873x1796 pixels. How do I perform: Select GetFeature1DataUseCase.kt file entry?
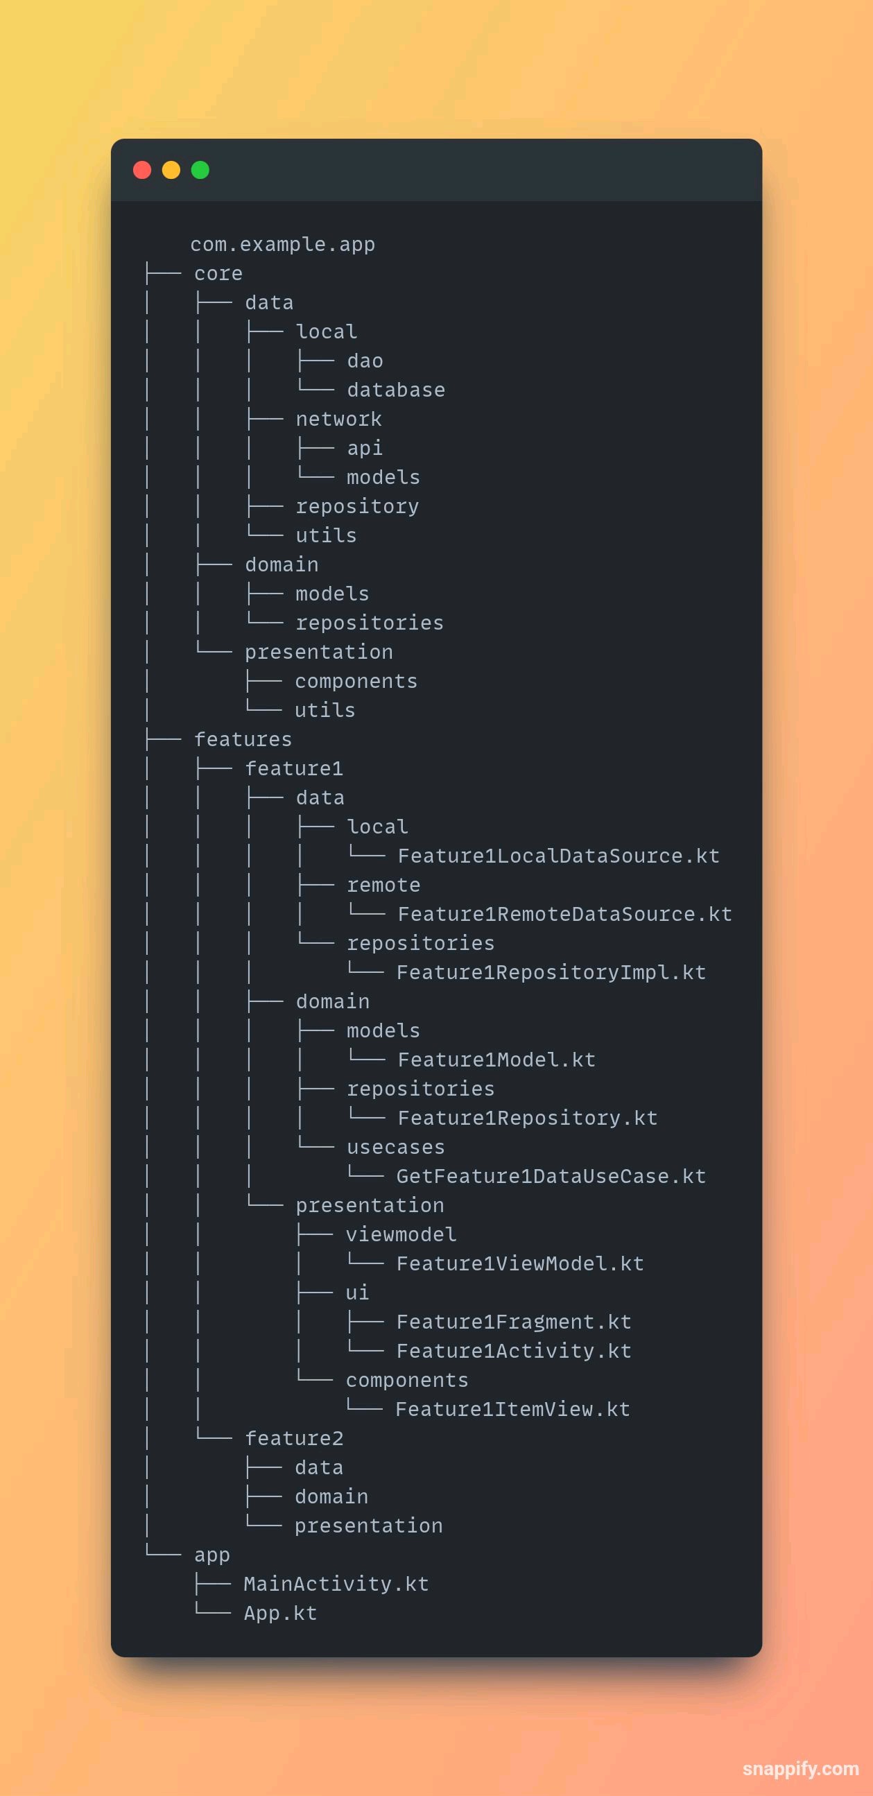point(551,1176)
